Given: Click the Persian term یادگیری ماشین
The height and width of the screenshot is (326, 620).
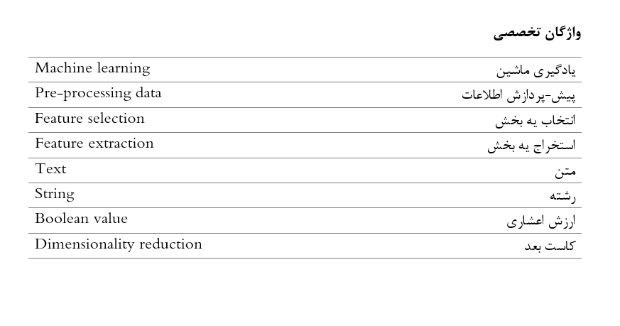Looking at the screenshot, I should pyautogui.click(x=535, y=70).
